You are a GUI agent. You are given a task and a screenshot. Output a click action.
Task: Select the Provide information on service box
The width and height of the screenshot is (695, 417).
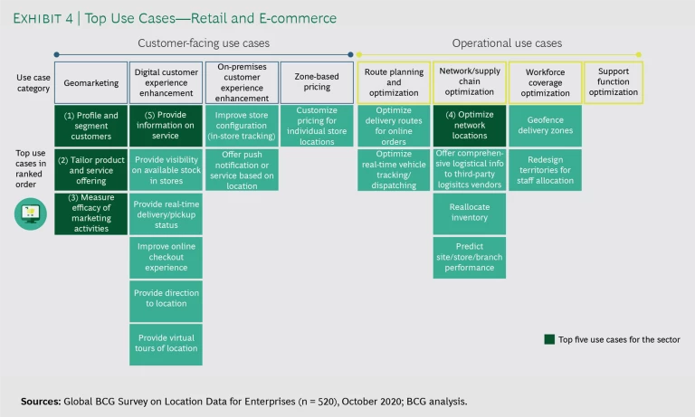[167, 126]
